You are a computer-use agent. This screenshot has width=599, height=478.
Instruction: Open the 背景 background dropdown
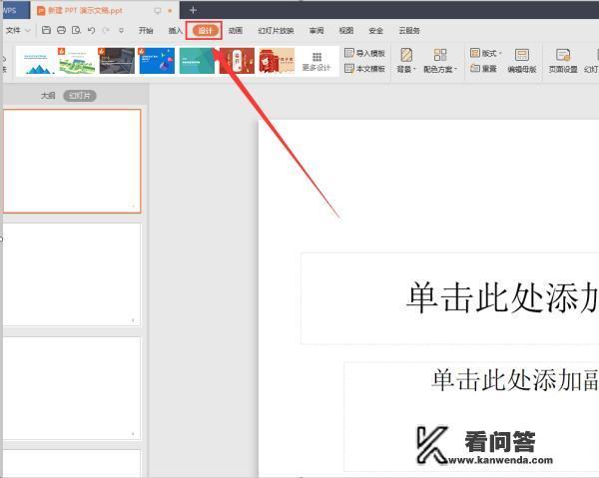[x=406, y=61]
